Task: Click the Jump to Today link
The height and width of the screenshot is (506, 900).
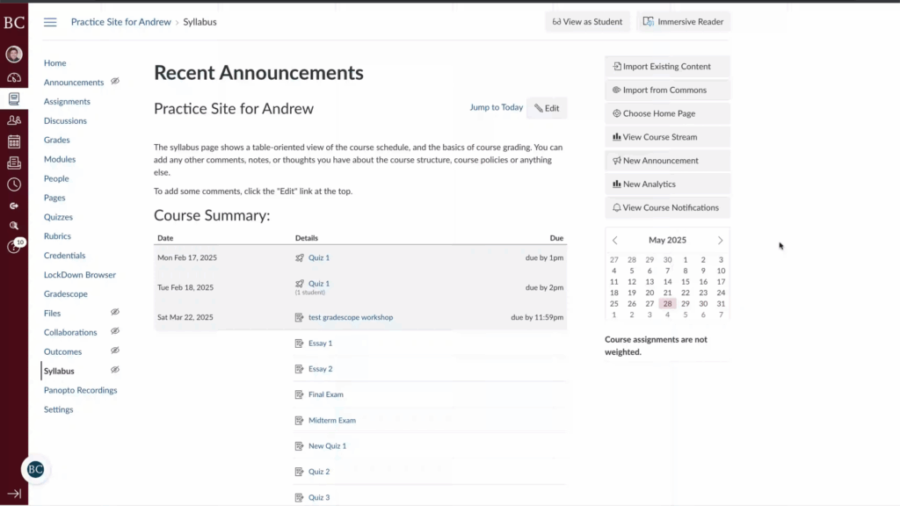Action: [496, 107]
